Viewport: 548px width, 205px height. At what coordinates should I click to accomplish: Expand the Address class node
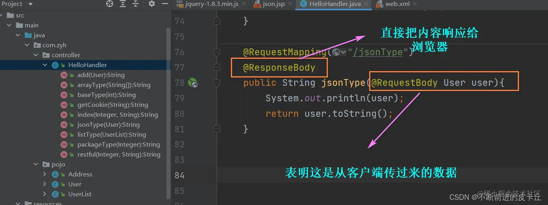click(45, 174)
